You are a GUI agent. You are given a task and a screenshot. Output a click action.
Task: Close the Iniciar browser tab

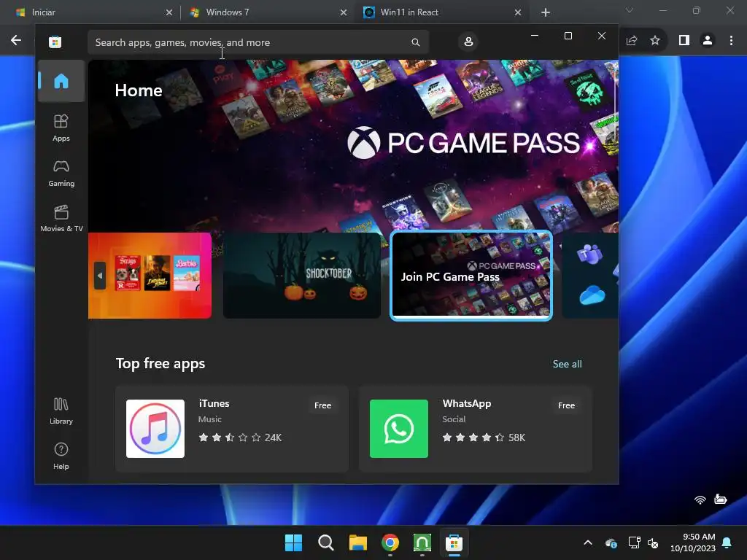[x=169, y=12]
